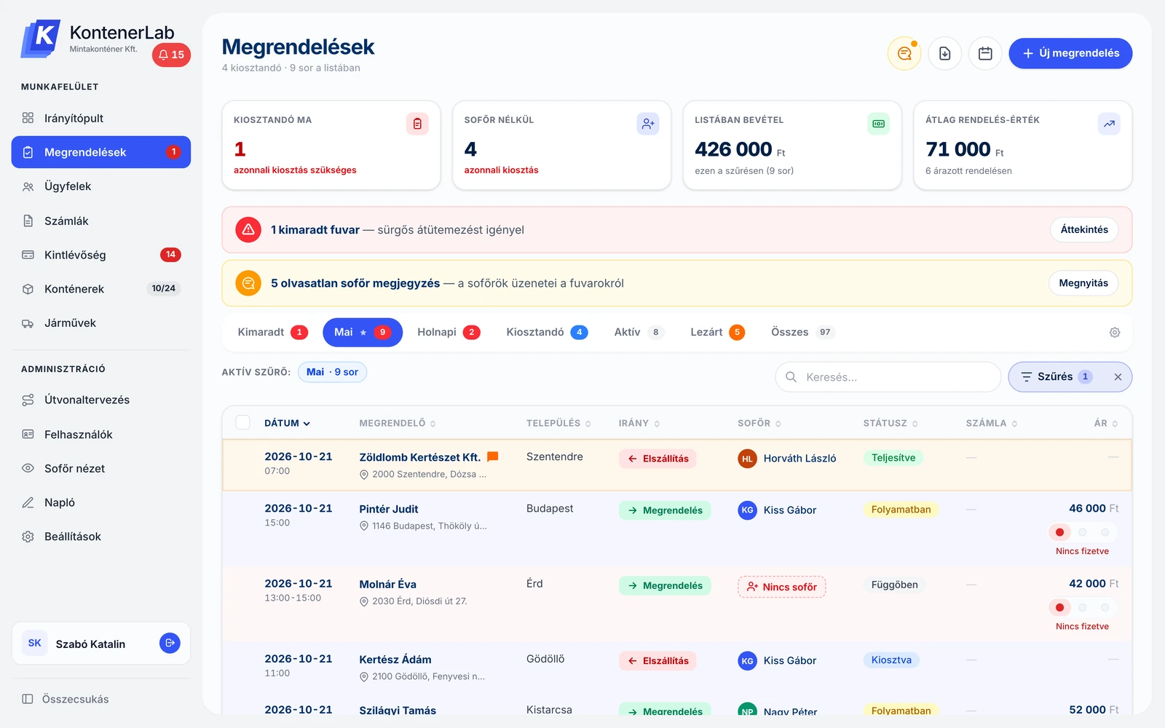Click the export file download icon

click(944, 53)
